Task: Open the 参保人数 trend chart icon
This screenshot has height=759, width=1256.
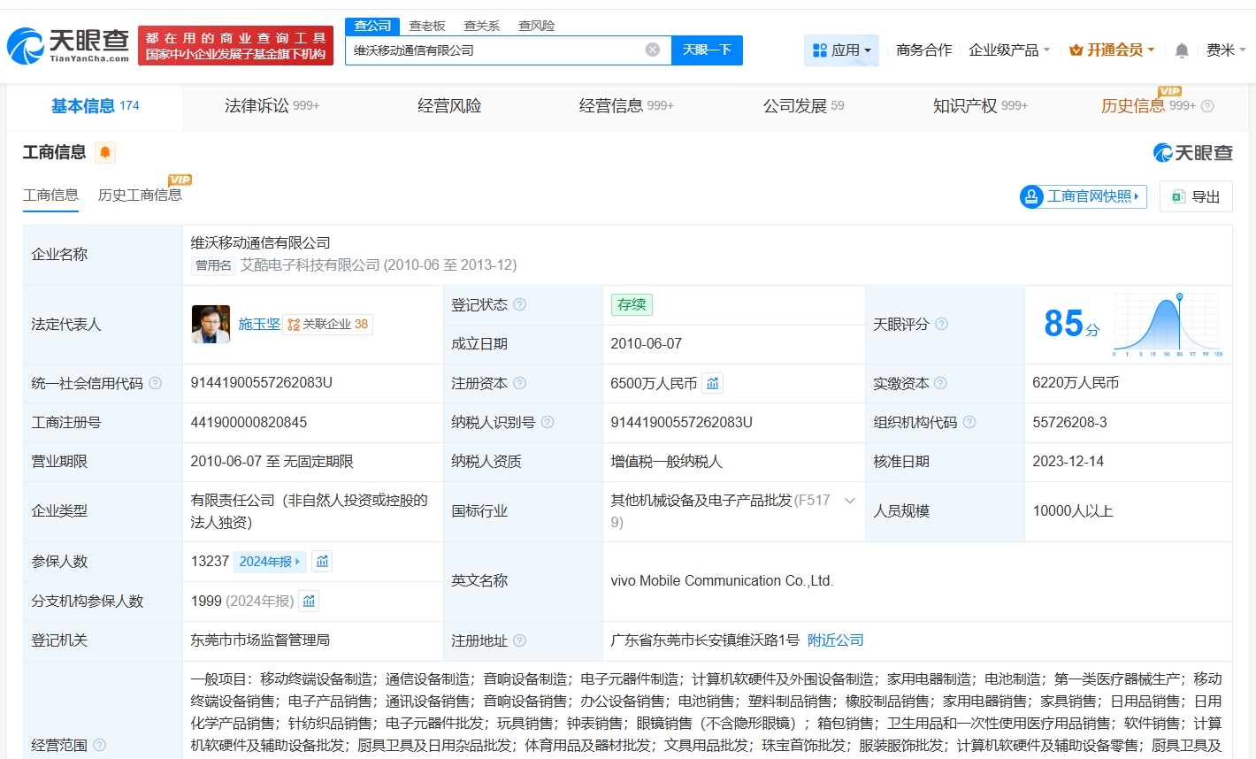Action: click(322, 561)
